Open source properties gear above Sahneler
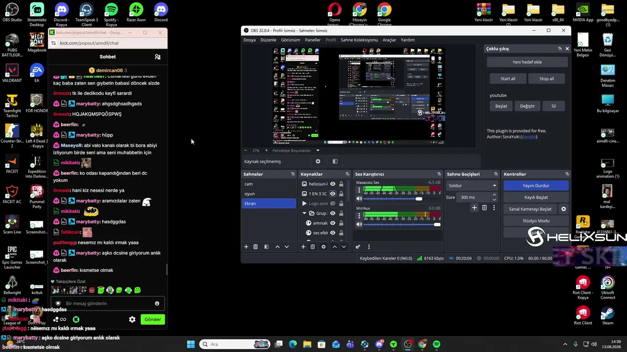The width and height of the screenshot is (627, 352). pos(318,161)
